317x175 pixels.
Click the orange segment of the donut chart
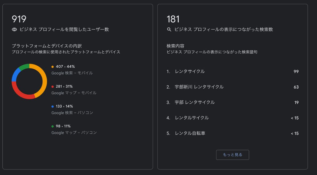click(44, 79)
